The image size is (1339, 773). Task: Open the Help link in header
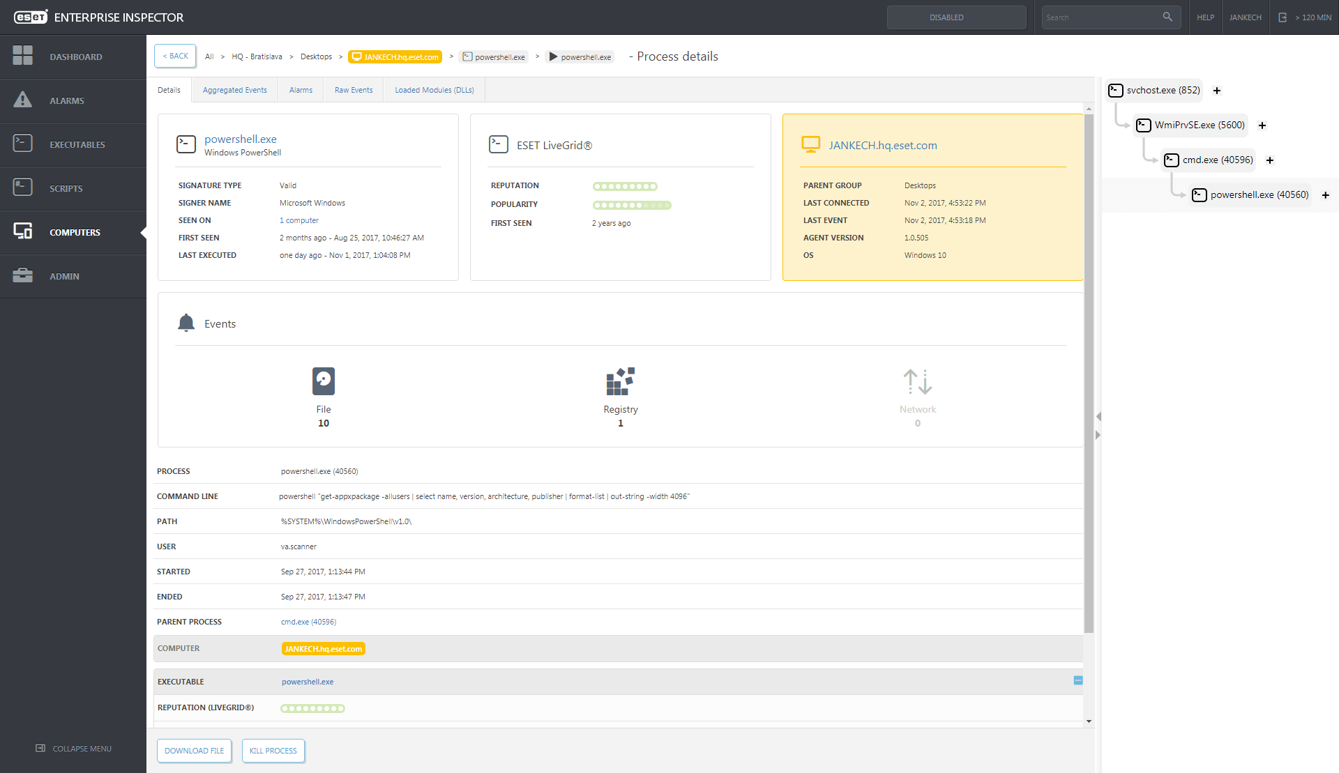1205,17
